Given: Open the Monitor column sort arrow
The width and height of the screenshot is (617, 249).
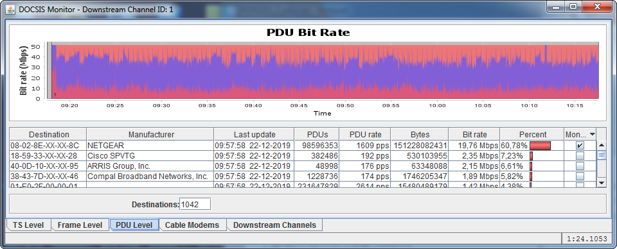Looking at the screenshot, I should click(592, 135).
